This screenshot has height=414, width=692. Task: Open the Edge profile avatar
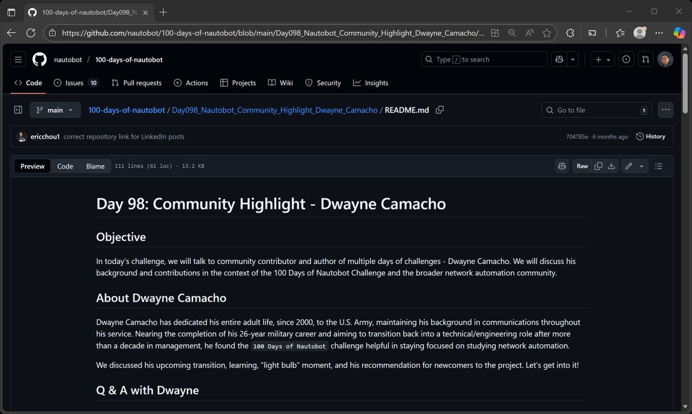[x=640, y=33]
